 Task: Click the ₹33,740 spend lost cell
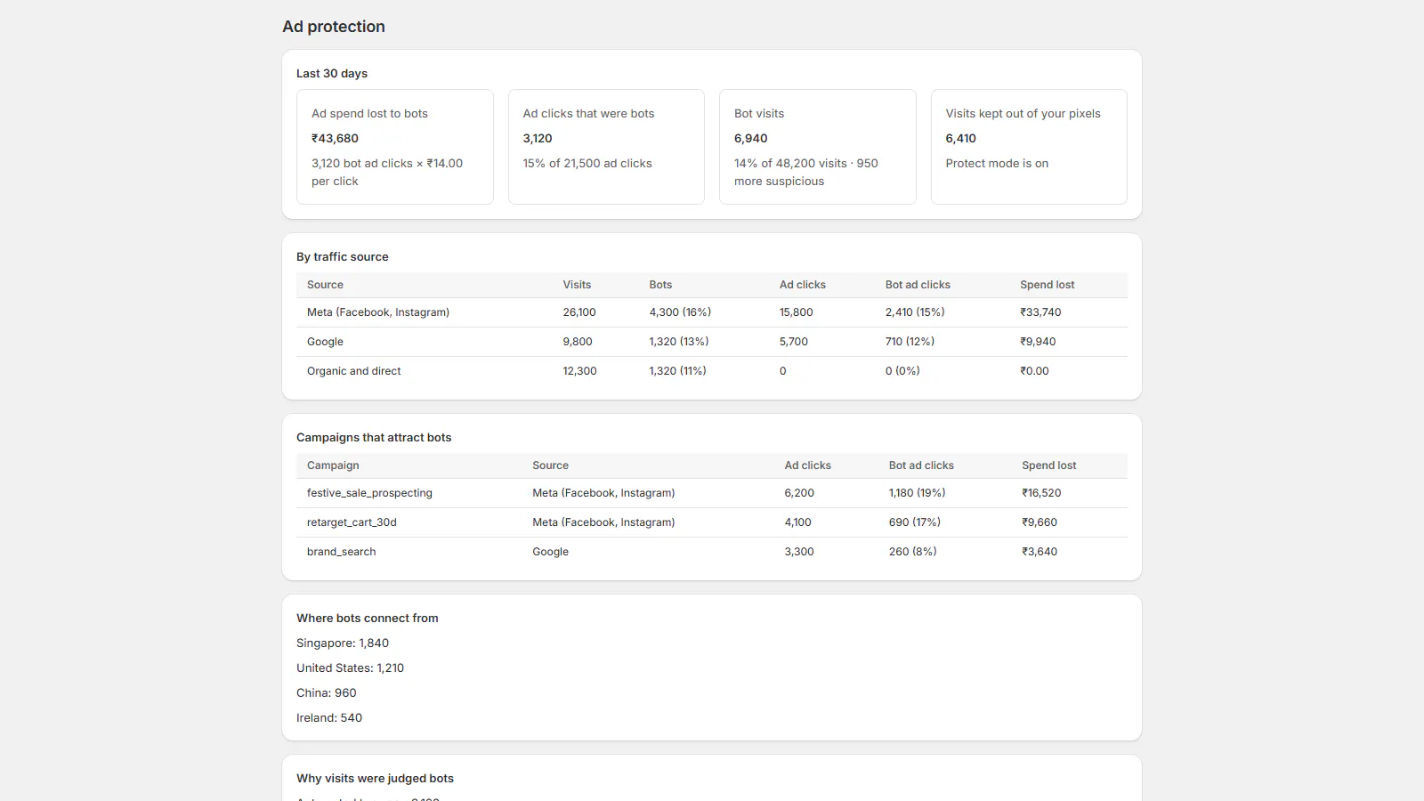click(1040, 312)
